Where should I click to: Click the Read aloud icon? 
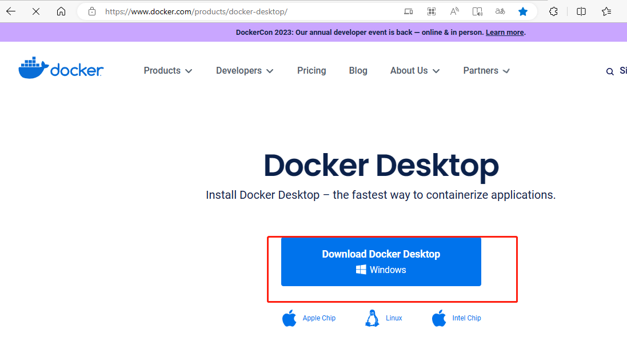[454, 11]
